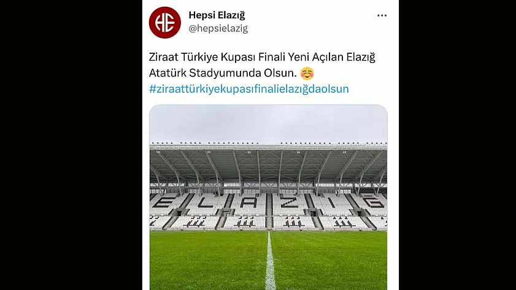This screenshot has width=516, height=290.
Task: Click the tweet text about Ziraat Türkiye Kupası
Action: click(x=262, y=65)
